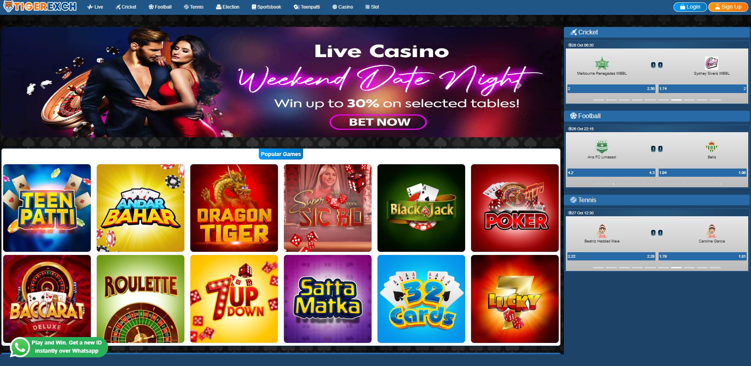Open the Cricket menu item
This screenshot has height=366, width=751.
(x=126, y=7)
